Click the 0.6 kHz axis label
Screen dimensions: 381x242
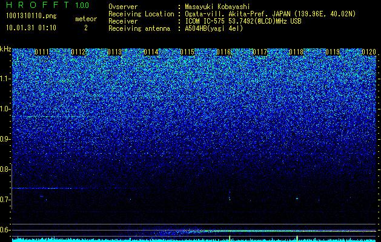point(4,230)
